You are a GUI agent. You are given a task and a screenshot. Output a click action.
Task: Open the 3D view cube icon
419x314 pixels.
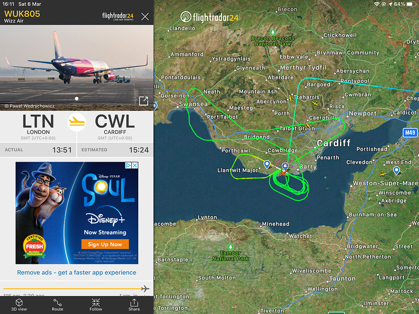point(19,305)
